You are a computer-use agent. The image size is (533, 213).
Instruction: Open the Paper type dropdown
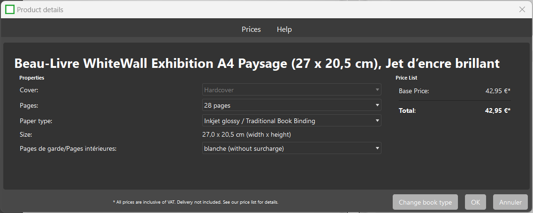click(x=292, y=121)
